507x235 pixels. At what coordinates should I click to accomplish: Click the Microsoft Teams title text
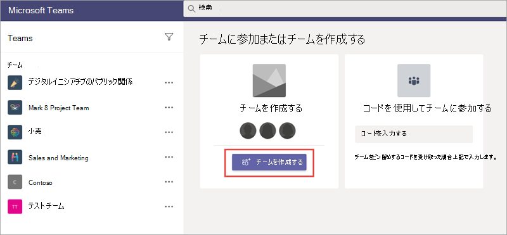(41, 10)
